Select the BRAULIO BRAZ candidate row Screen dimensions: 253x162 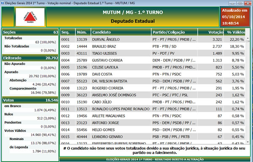153,46
